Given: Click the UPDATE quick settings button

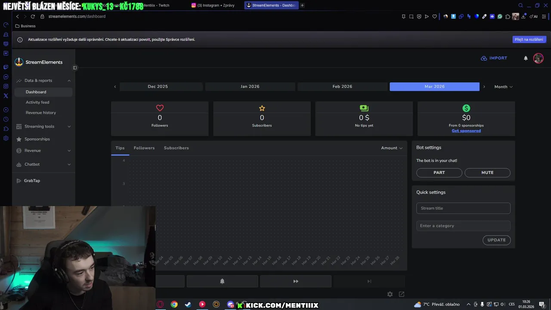Looking at the screenshot, I should 496,240.
